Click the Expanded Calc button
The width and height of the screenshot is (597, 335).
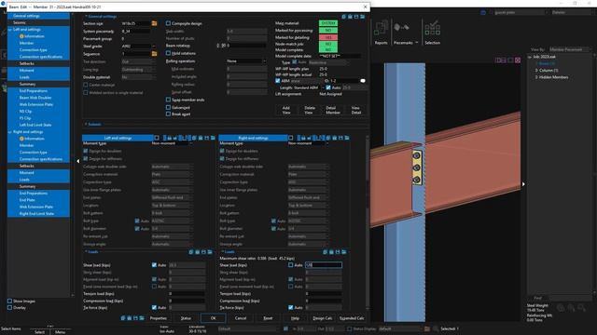point(352,318)
